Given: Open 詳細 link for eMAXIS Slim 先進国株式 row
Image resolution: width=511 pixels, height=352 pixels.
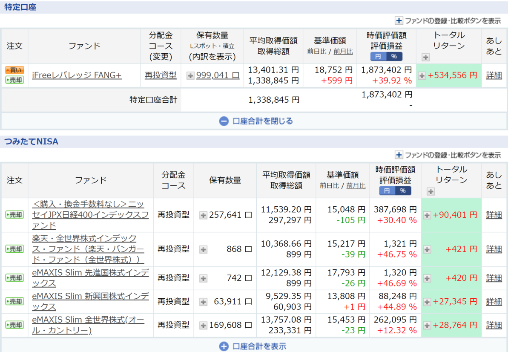Looking at the screenshot, I should coord(494,278).
